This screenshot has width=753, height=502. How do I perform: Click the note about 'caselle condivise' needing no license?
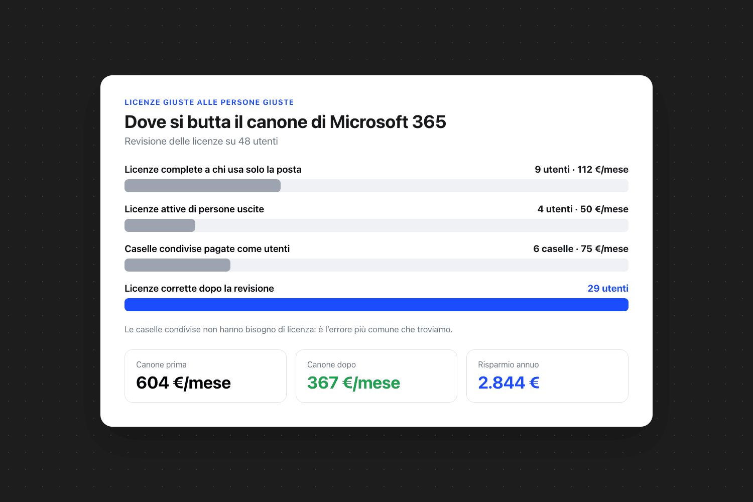click(289, 330)
